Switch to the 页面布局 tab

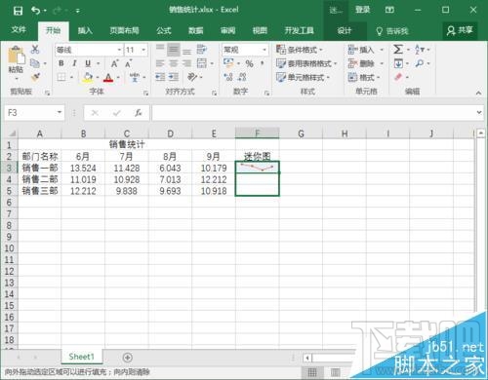coord(124,30)
